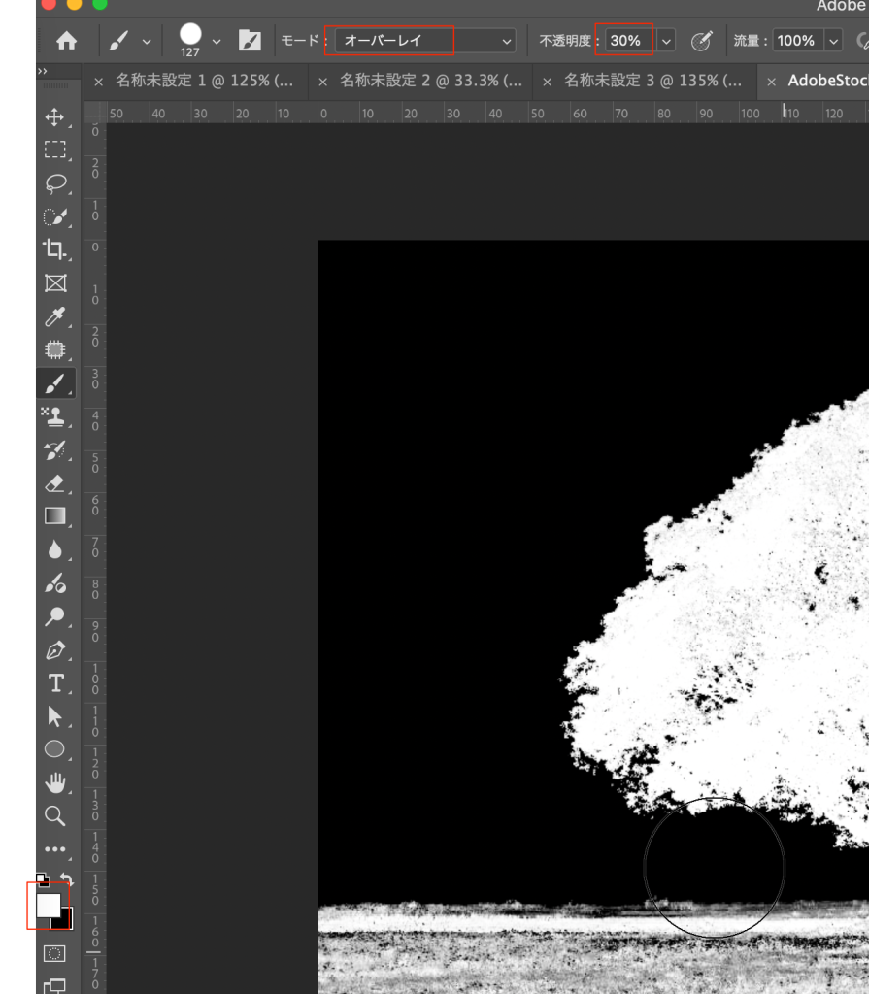Toggle Quick Mask mode
The width and height of the screenshot is (869, 994).
55,953
